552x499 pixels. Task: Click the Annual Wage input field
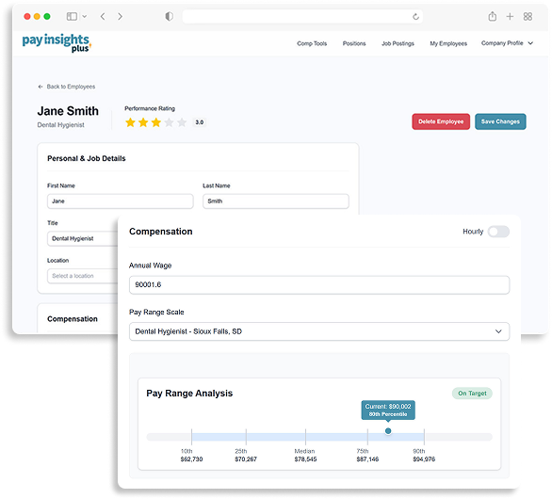319,284
